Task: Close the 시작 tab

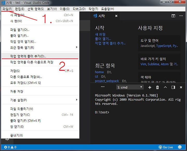Action: pyautogui.click(x=116, y=16)
